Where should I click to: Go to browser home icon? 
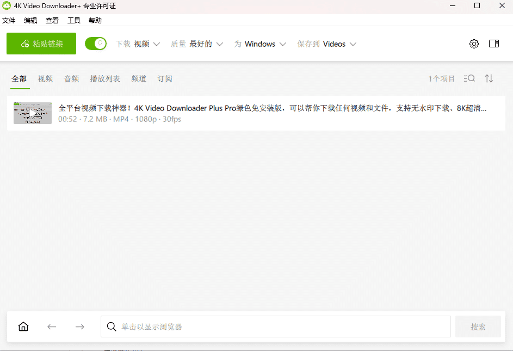[x=23, y=327]
